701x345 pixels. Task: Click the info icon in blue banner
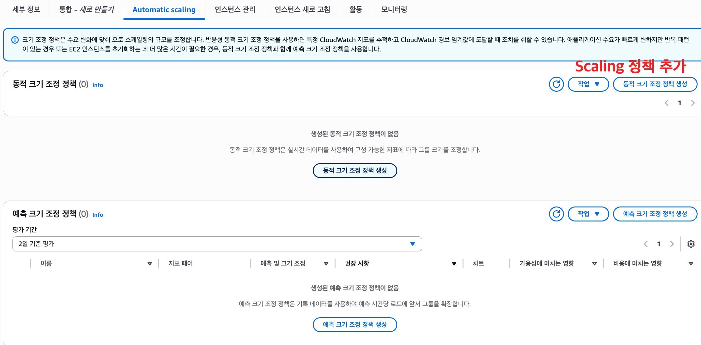(15, 40)
